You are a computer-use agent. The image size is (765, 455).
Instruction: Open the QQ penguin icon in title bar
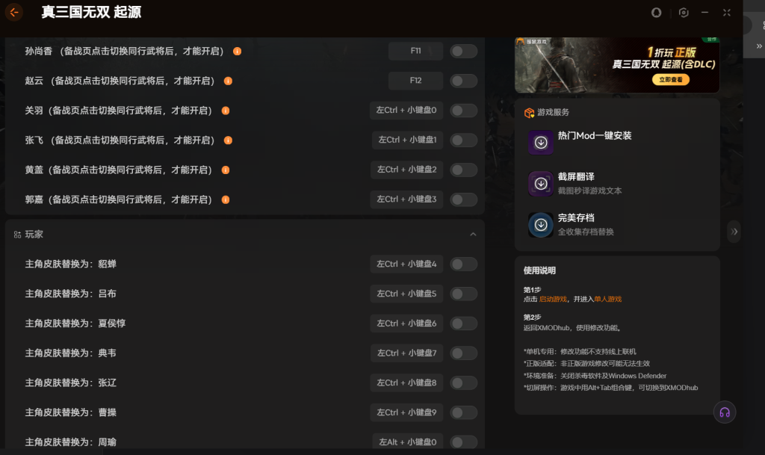coord(657,12)
